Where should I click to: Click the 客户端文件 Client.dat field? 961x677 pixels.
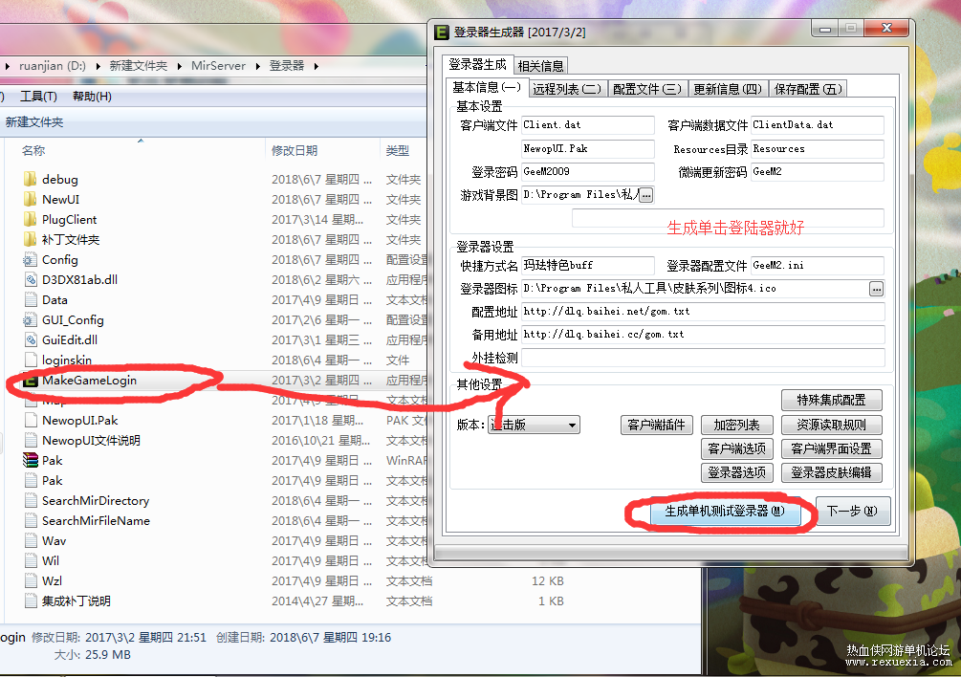coord(588,125)
